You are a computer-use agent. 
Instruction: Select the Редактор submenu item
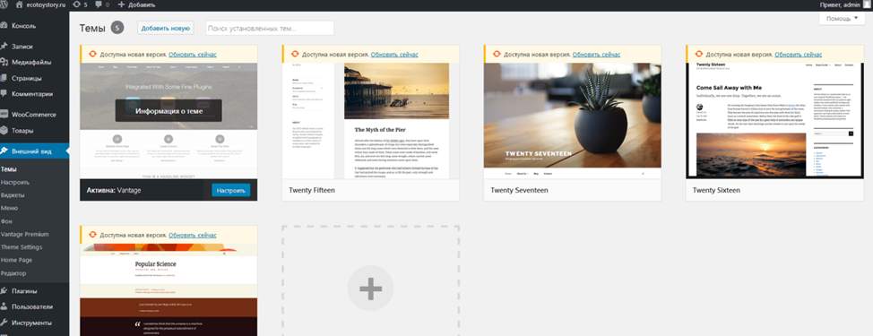pos(14,273)
